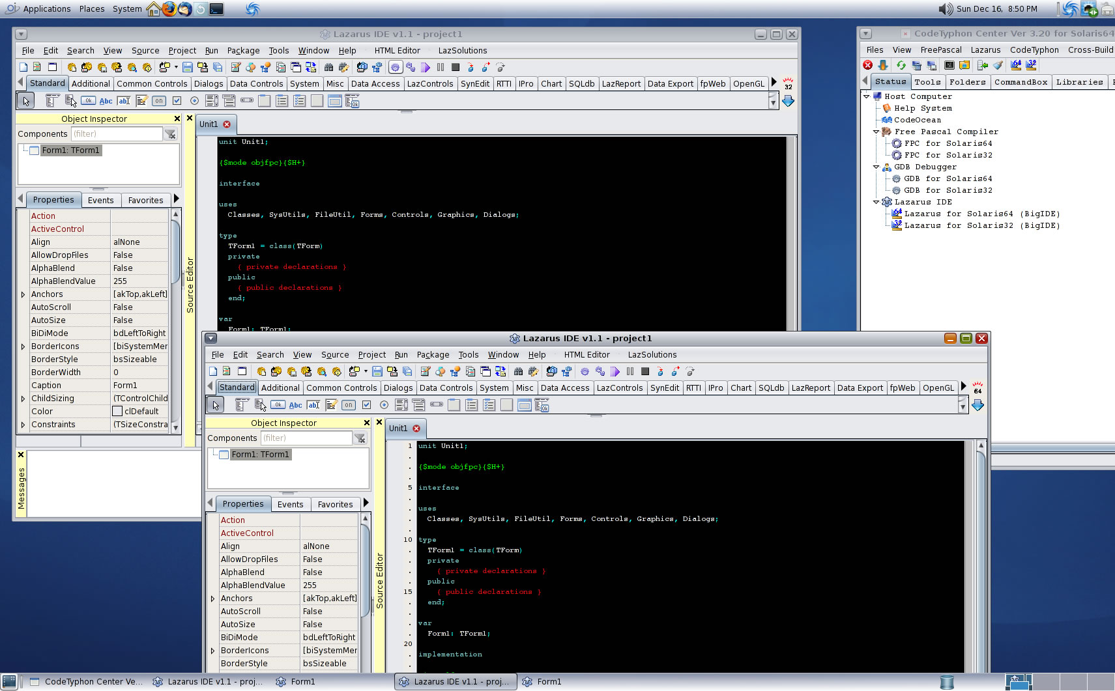Click Stop square in front Lazarus toolbar
The width and height of the screenshot is (1115, 691).
click(x=645, y=371)
